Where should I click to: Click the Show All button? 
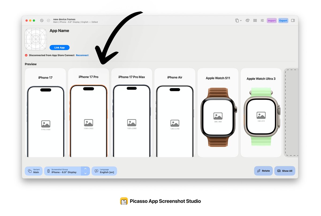coord(285,171)
